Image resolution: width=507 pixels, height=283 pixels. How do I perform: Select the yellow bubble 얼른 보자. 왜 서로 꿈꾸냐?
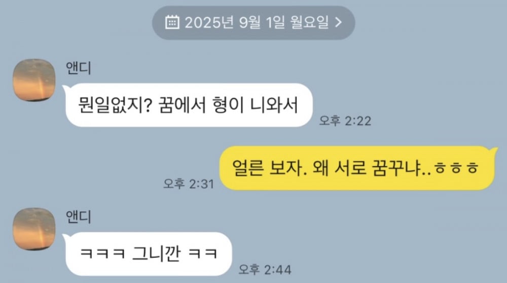coord(358,168)
